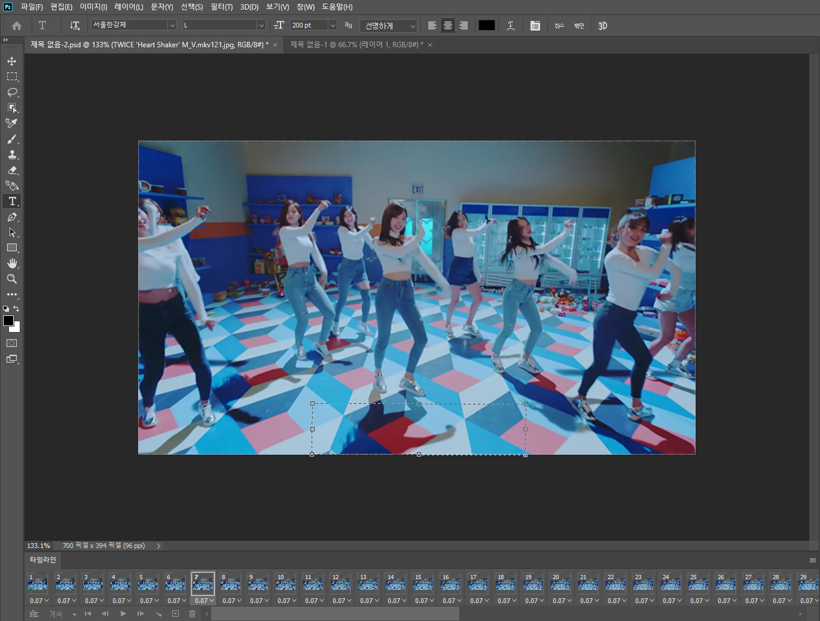Click the Home icon in options bar

tap(17, 26)
